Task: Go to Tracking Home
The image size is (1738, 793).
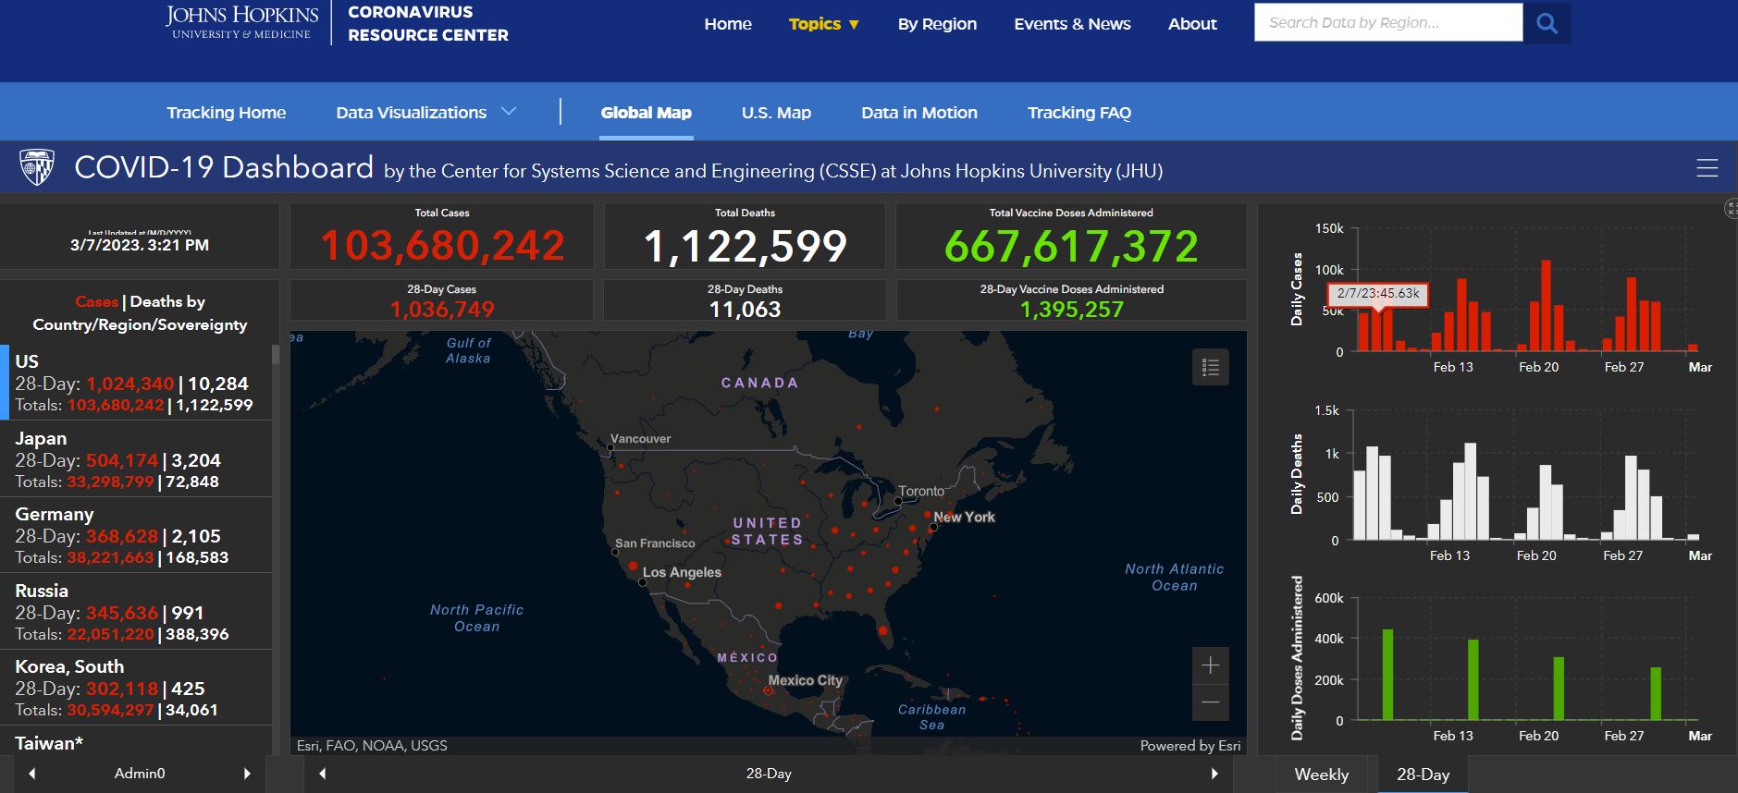Action: [x=226, y=112]
